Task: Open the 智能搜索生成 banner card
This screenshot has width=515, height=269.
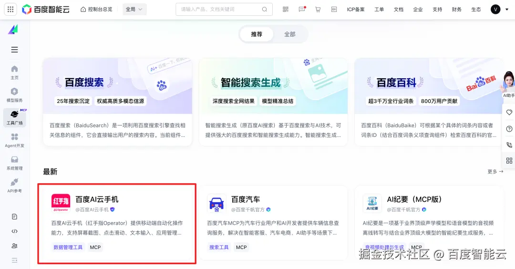Action: 273,102
